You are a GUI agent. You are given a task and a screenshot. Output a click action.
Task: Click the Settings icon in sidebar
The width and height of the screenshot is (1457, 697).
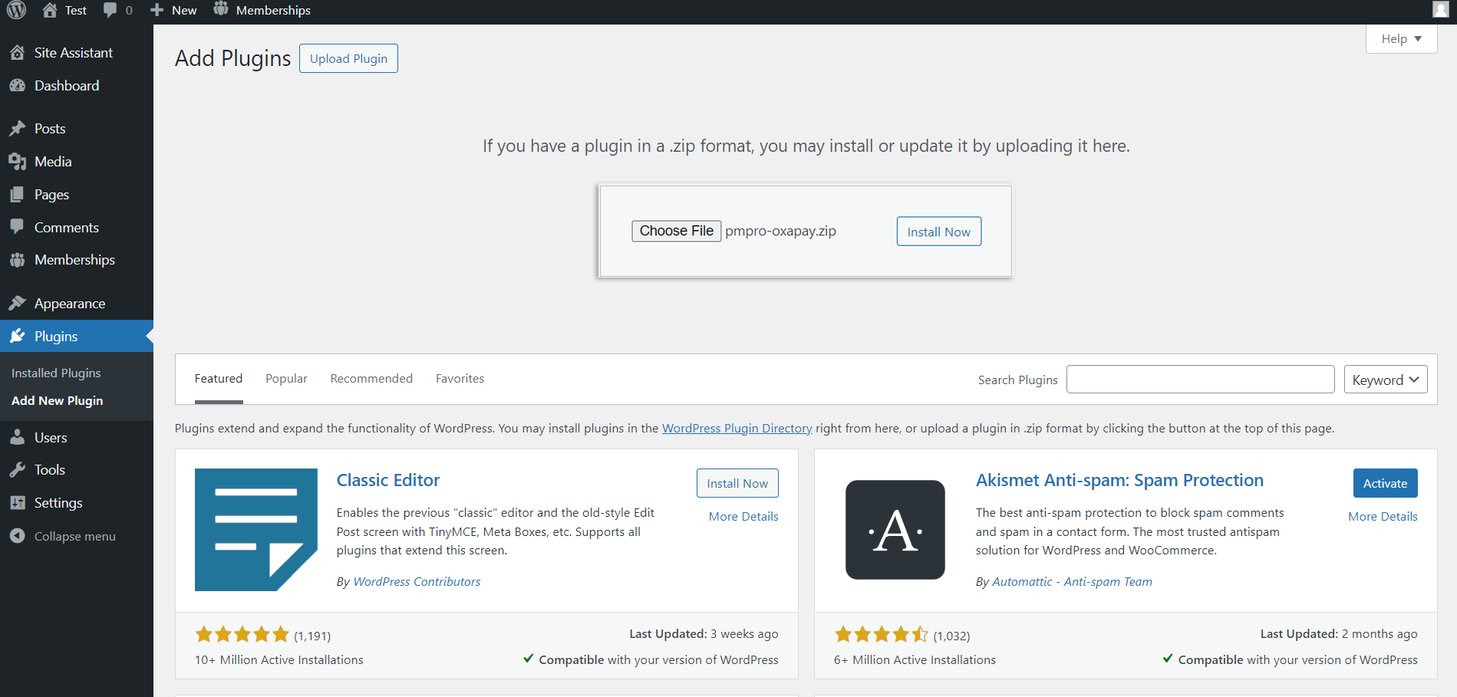(17, 503)
